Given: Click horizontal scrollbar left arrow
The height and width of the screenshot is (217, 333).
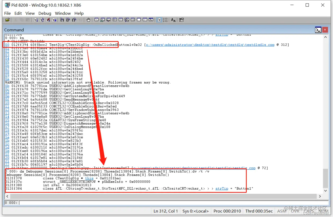Looking at the screenshot, I should pos(8,196).
